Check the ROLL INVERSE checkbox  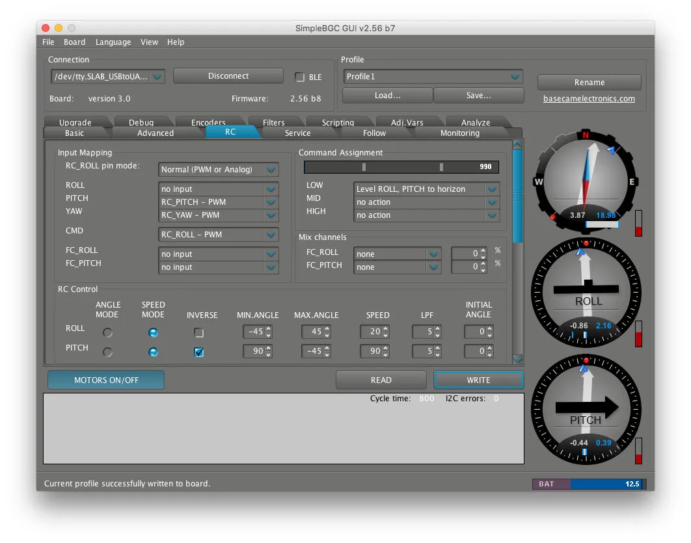199,332
